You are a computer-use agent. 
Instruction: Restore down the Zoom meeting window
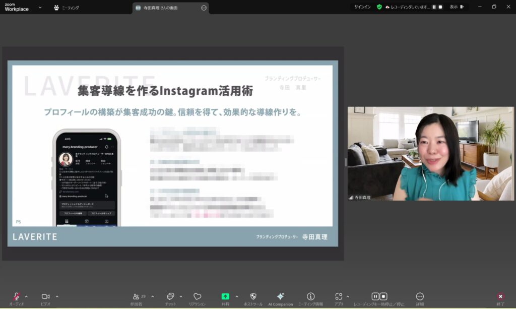click(494, 7)
